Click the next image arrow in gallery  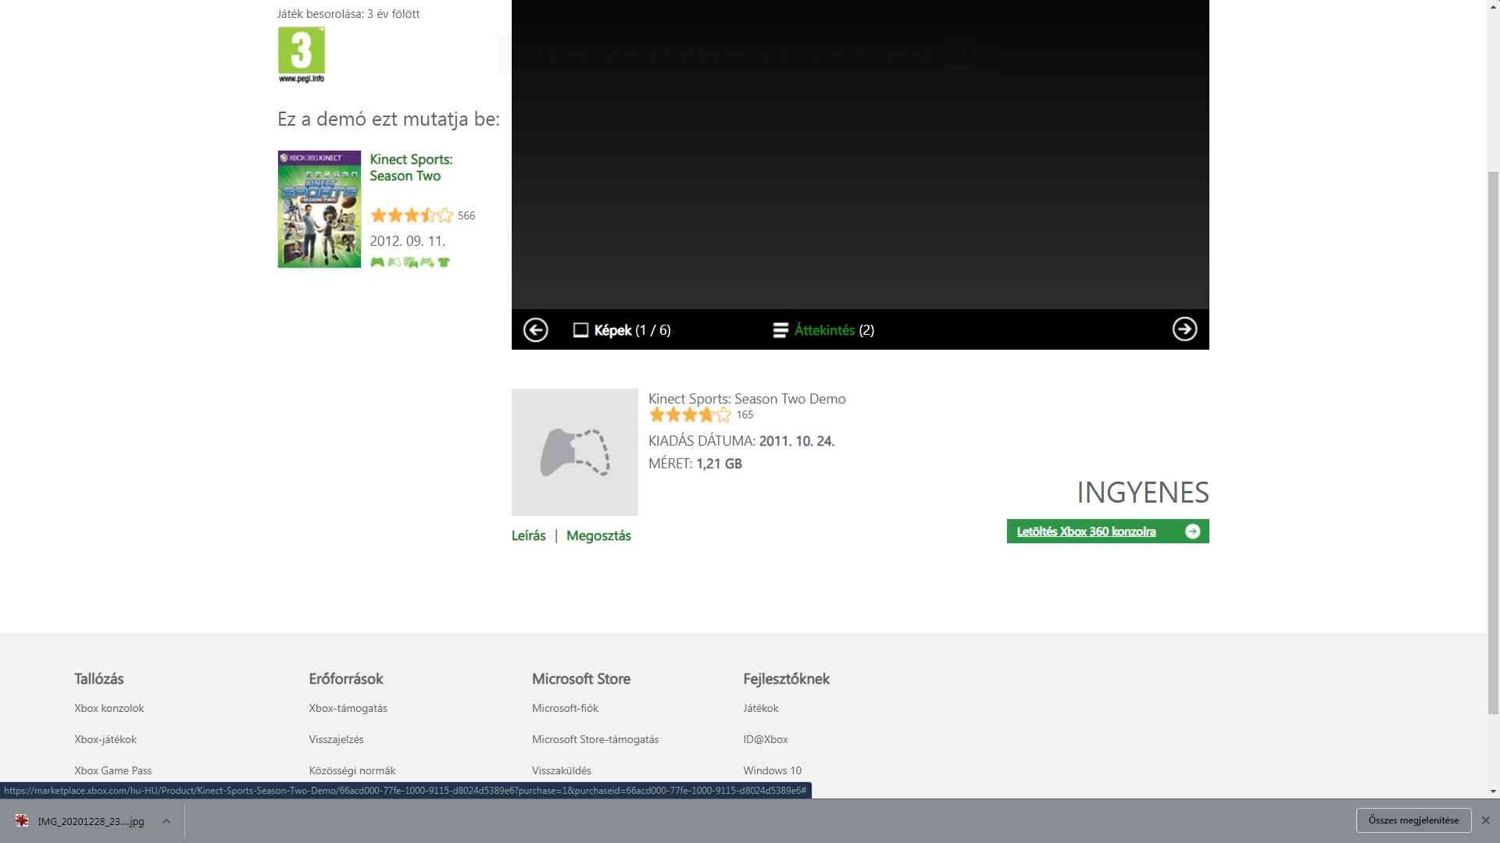click(x=1184, y=329)
